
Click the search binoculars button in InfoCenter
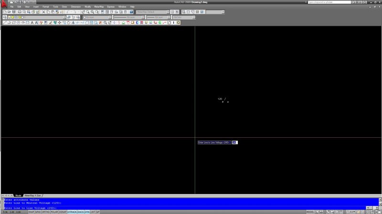(x=354, y=2)
